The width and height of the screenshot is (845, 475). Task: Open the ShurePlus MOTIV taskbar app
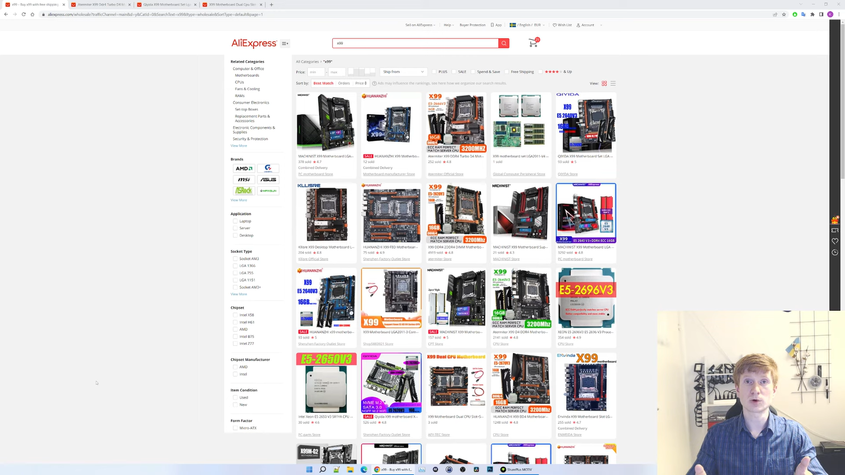(x=517, y=469)
